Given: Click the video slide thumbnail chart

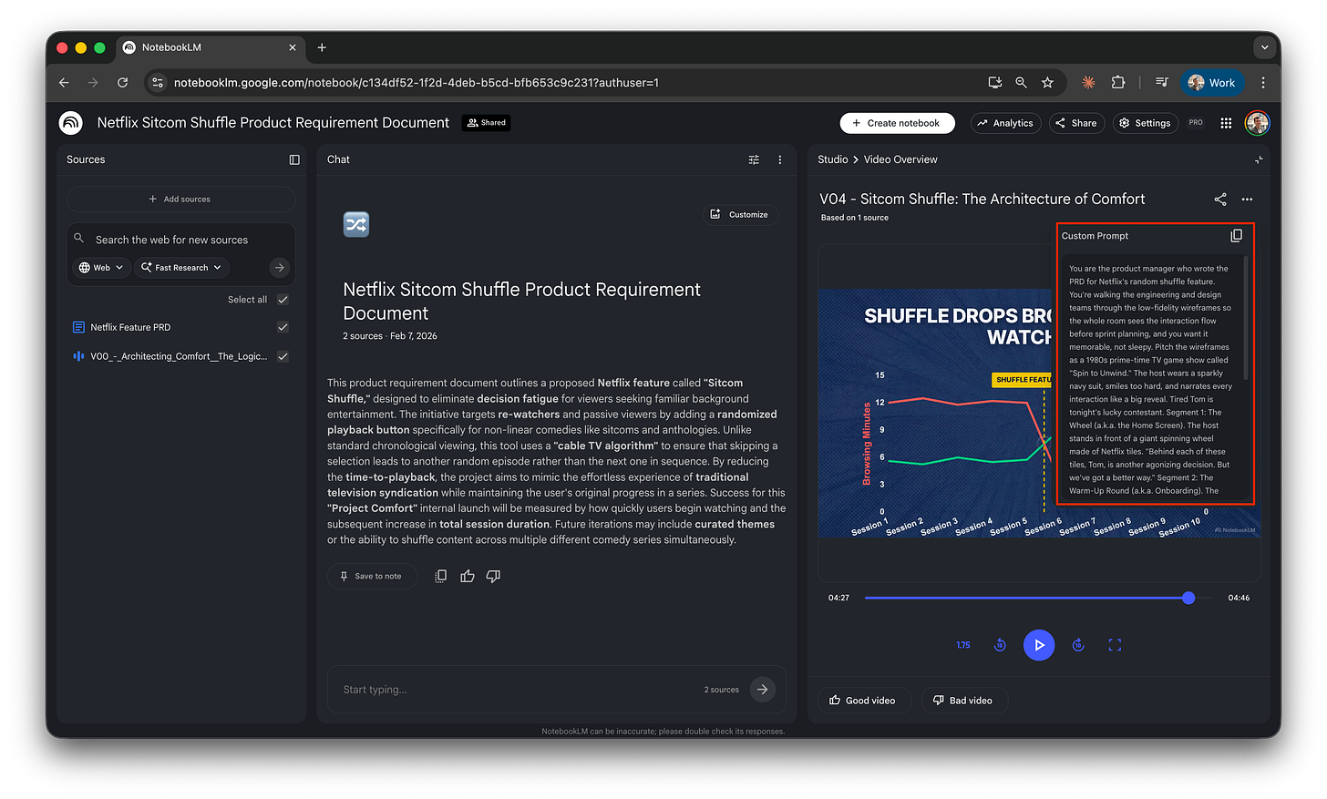Looking at the screenshot, I should (x=937, y=414).
